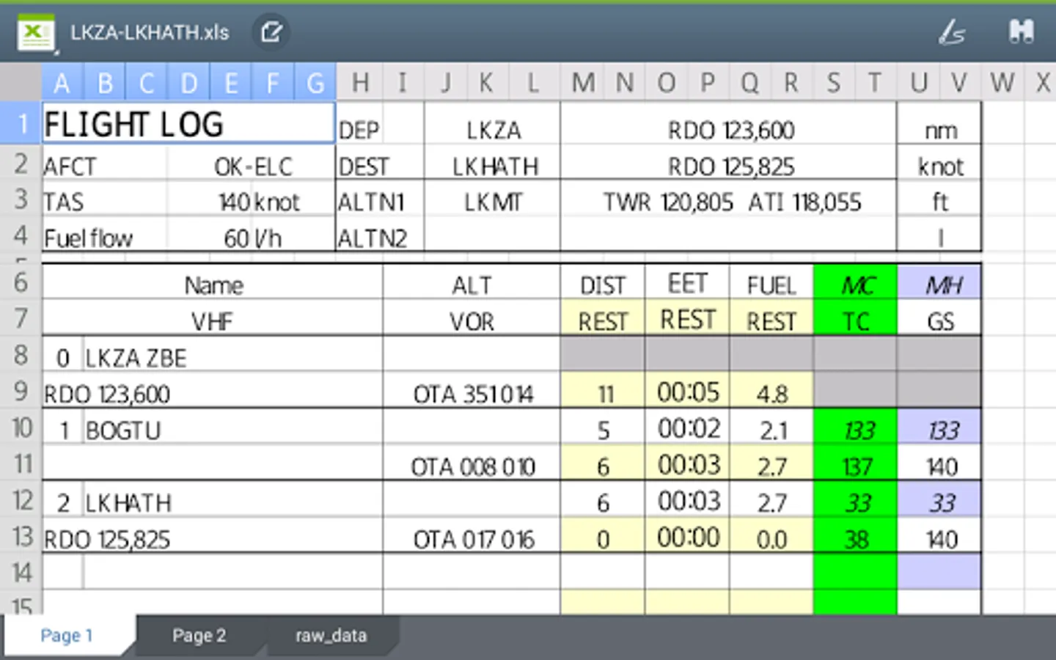The image size is (1056, 660).
Task: Select the MH header cell
Action: (939, 283)
